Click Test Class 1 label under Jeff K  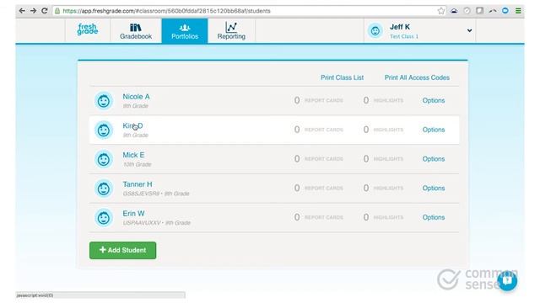coord(404,36)
